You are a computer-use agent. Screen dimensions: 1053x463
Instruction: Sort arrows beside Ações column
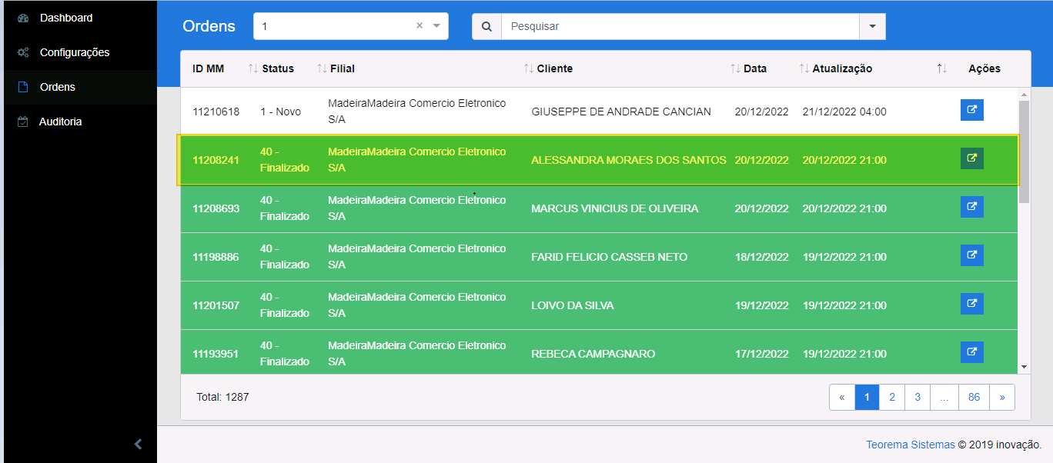point(941,68)
